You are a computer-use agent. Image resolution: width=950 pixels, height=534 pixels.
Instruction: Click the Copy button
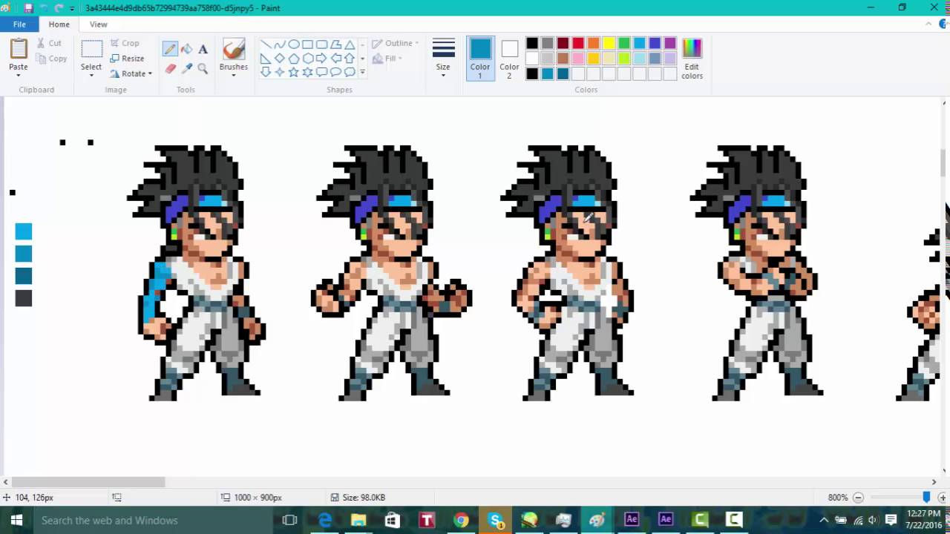pos(52,59)
